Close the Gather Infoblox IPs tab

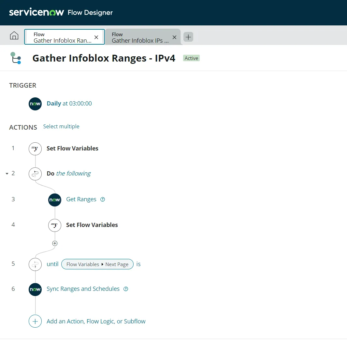(174, 37)
